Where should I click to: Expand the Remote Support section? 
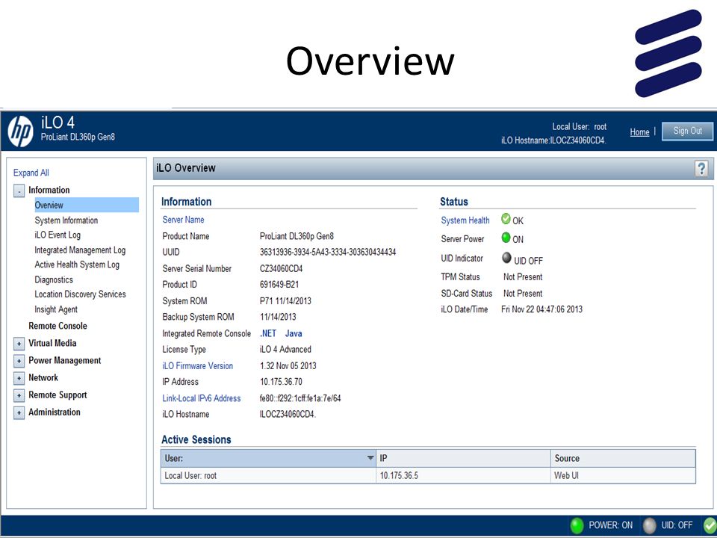pos(19,395)
